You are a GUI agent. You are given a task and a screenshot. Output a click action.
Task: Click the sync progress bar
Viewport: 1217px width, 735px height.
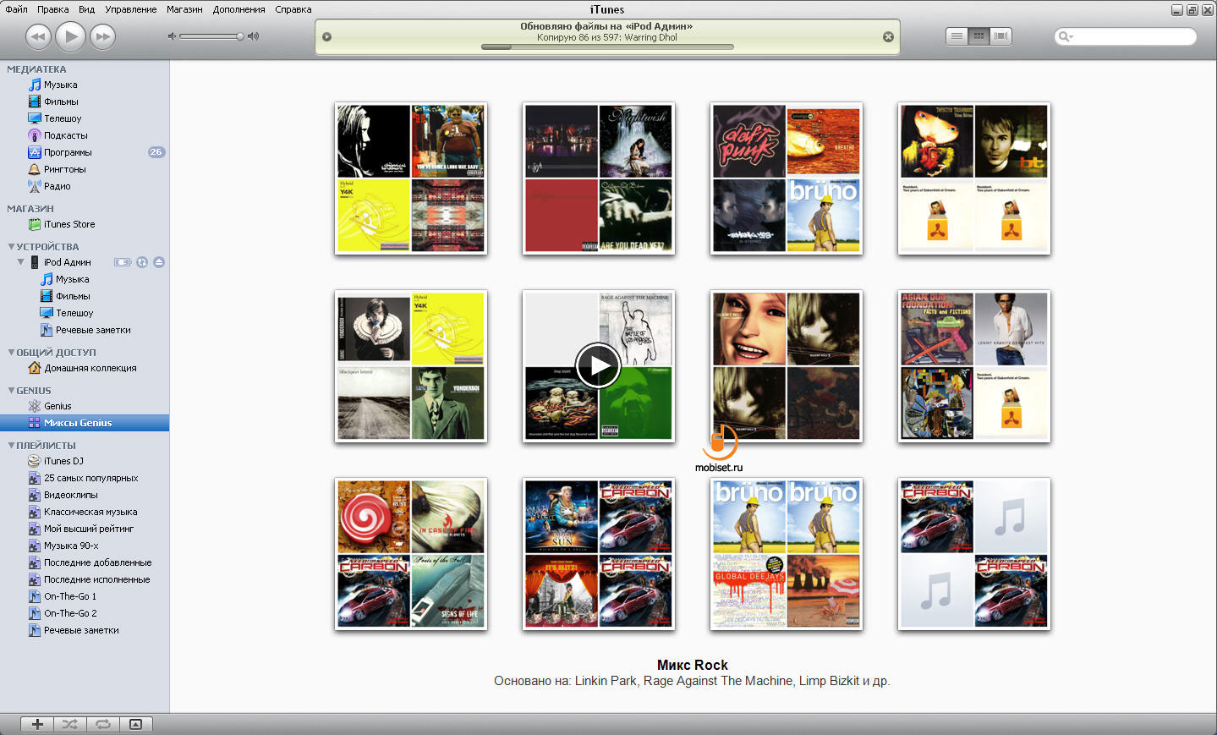click(x=607, y=47)
